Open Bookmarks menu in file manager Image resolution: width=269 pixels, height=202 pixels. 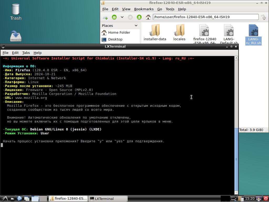(x=144, y=9)
